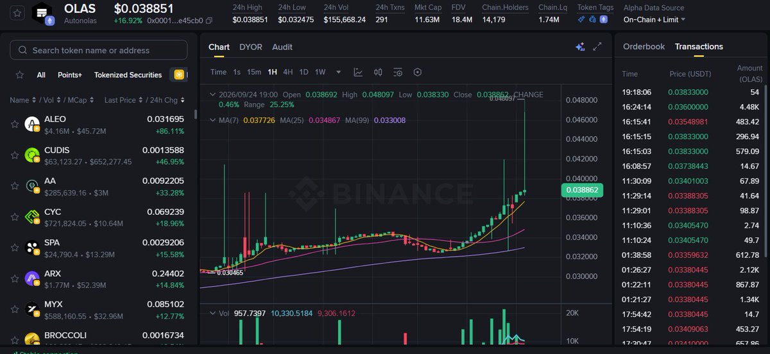
Task: Switch to the Transactions tab
Action: [x=699, y=46]
